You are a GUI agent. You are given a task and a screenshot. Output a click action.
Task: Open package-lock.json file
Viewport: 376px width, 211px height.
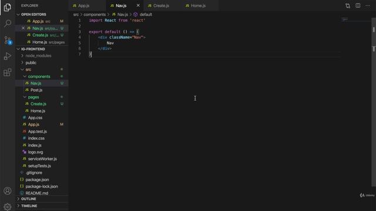click(42, 186)
